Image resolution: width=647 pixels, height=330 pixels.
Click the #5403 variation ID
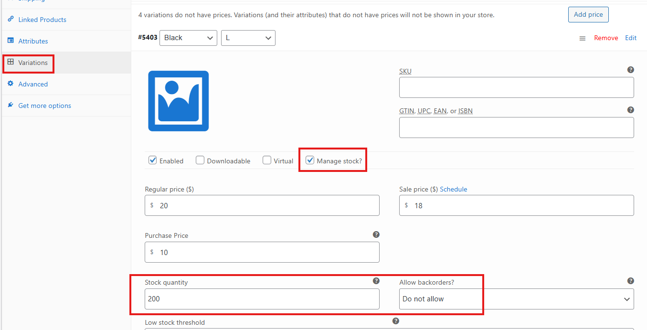click(148, 37)
